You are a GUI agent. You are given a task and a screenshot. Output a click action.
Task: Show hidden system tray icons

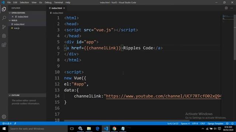pyautogui.click(x=203, y=129)
